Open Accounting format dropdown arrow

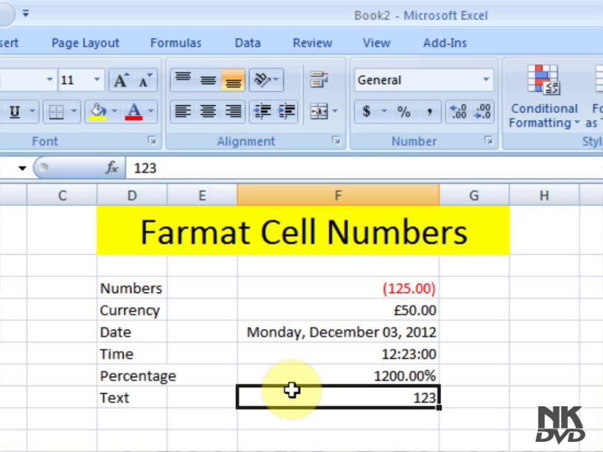point(384,112)
